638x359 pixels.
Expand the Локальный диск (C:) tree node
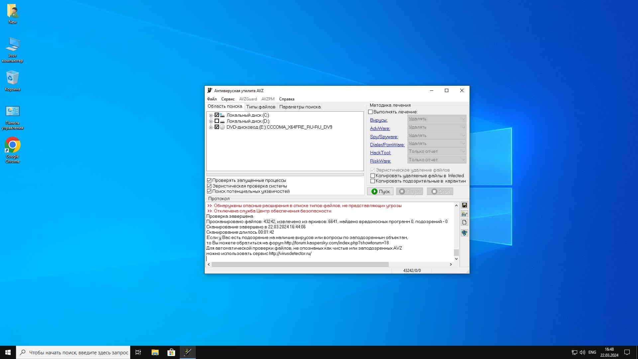tap(211, 115)
